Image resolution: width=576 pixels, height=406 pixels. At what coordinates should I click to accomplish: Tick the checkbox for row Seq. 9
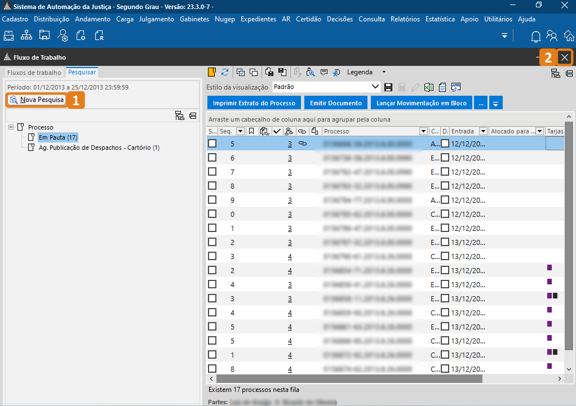tap(212, 200)
